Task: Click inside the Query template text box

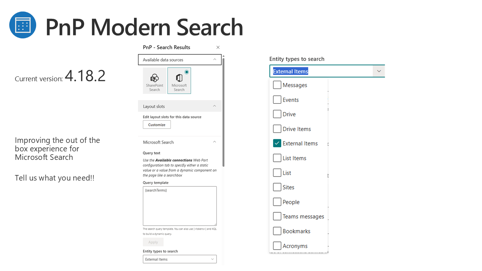Action: coord(179,206)
